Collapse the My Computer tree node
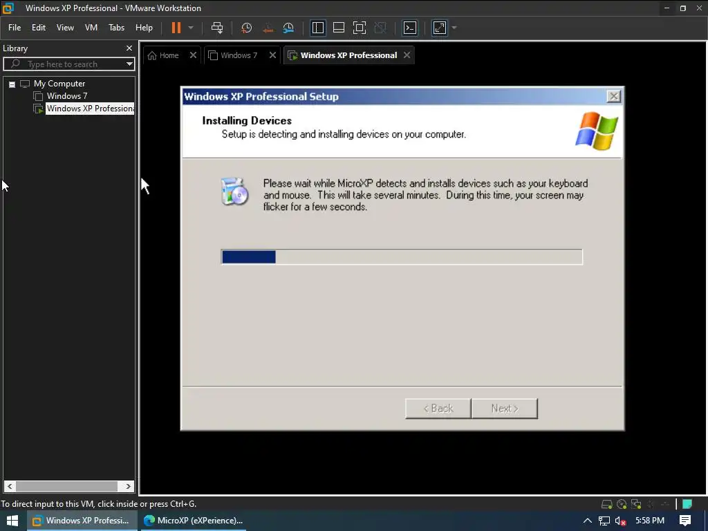Screen dimensions: 708x531 12,84
